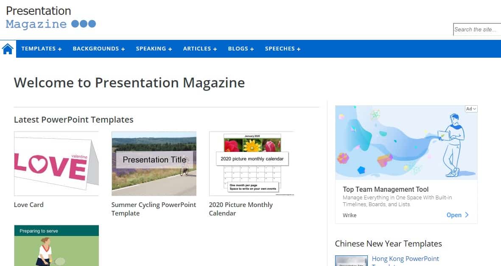Screen dimensions: 501x266
Task: Expand the Backgrounds menu
Action: click(x=99, y=49)
